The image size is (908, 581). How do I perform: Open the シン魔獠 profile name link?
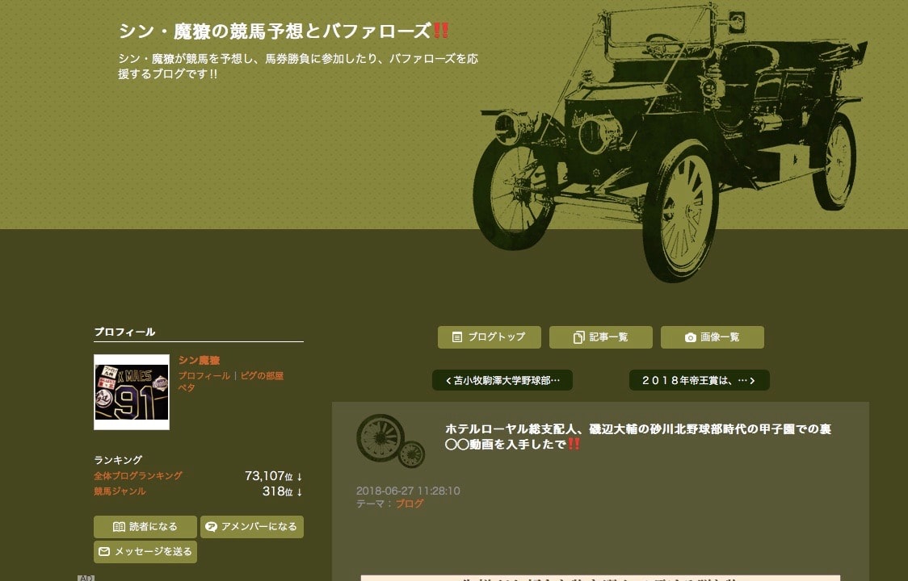pos(199,361)
